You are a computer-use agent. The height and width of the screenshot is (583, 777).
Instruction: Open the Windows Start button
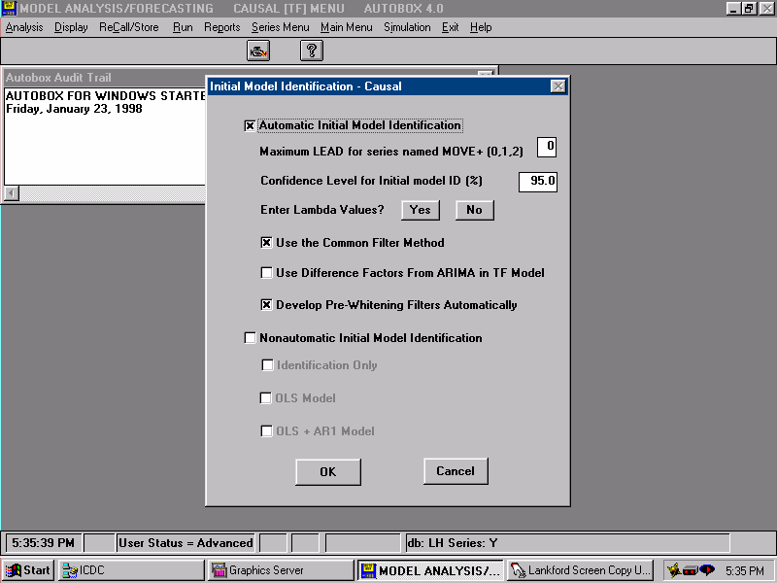(x=28, y=570)
